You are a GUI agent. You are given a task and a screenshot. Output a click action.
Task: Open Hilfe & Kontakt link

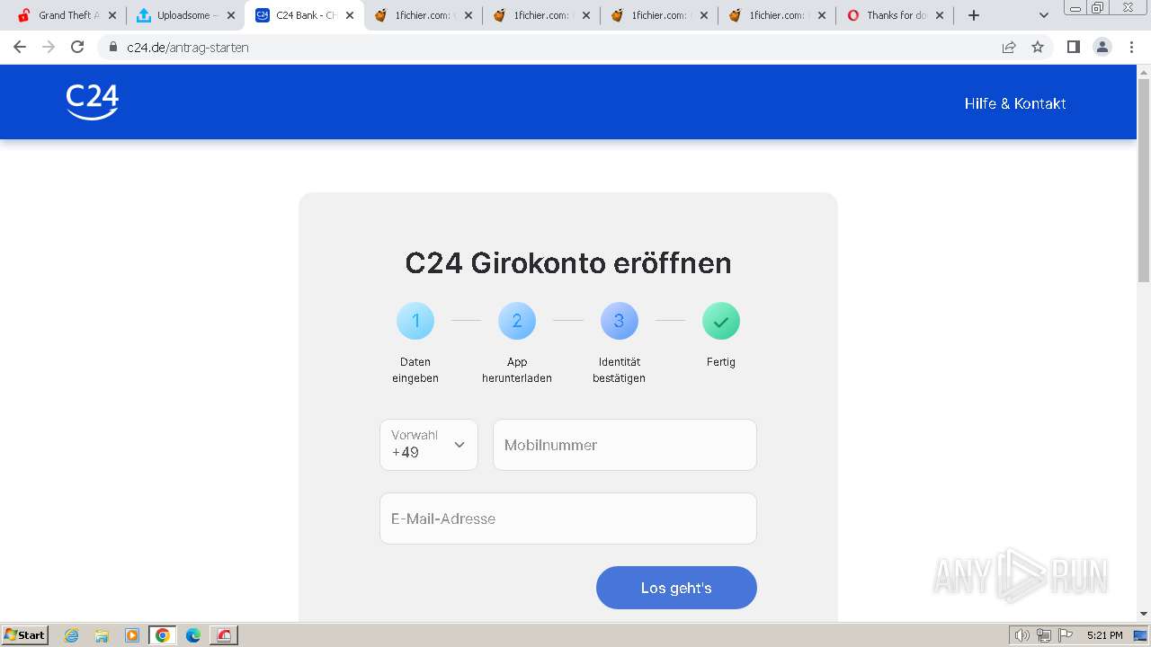[1015, 103]
